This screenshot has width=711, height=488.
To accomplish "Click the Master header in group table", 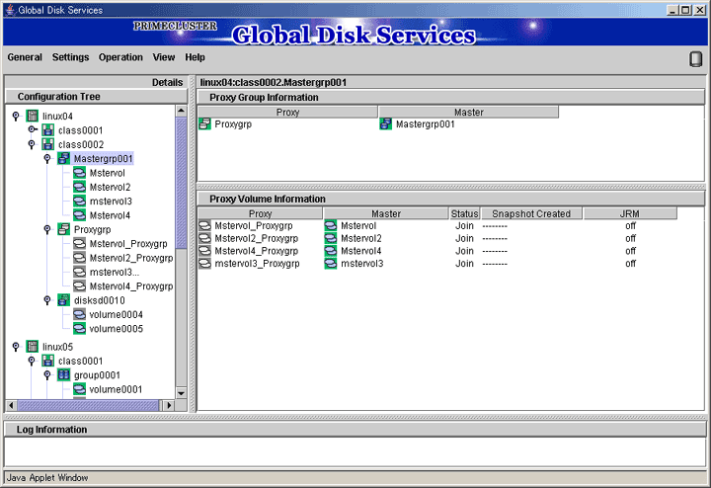I will coord(468,112).
